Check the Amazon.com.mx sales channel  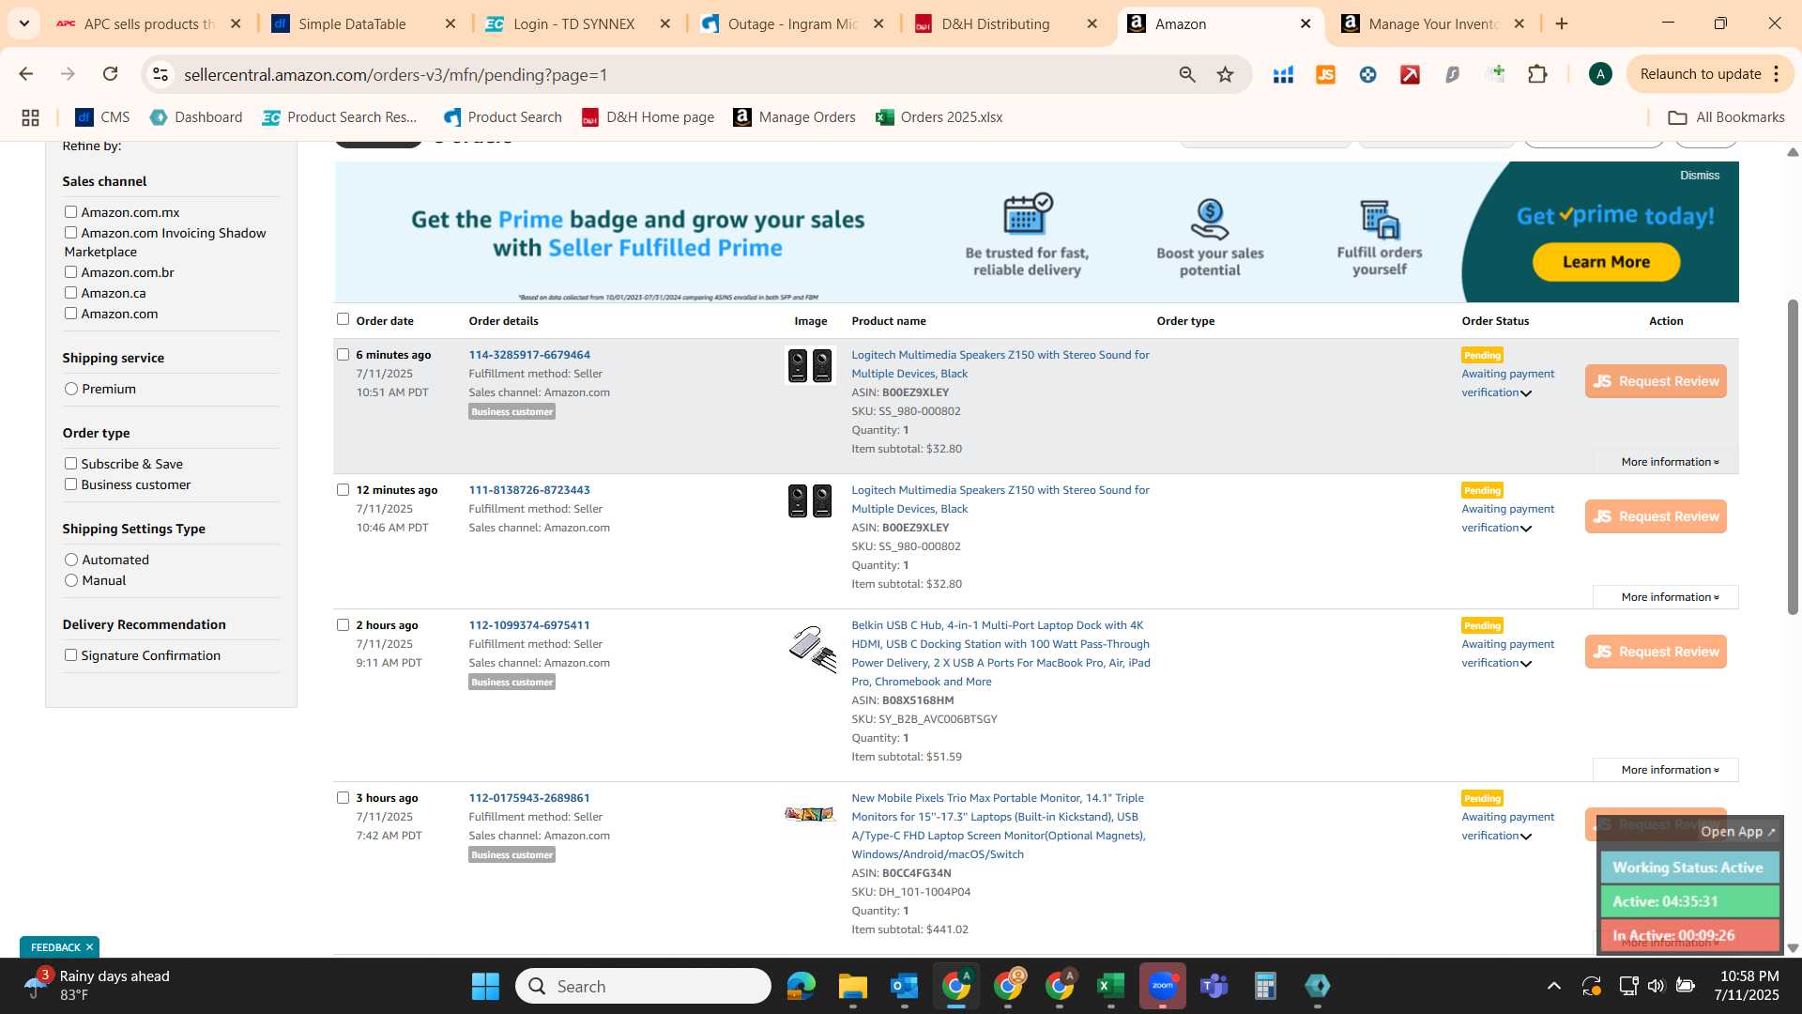pyautogui.click(x=70, y=212)
